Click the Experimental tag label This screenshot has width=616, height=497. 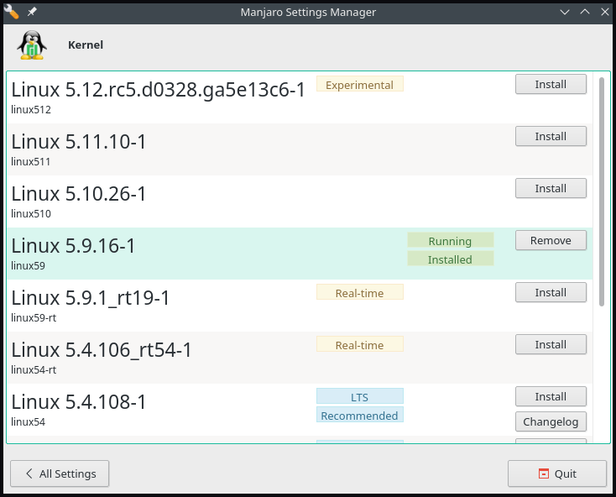(x=360, y=84)
